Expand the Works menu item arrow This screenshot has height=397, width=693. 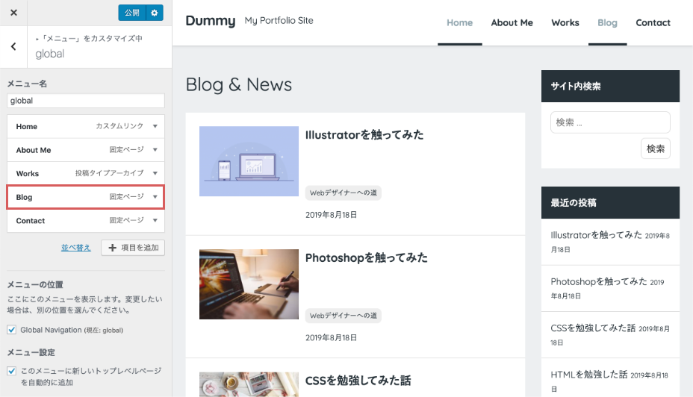pyautogui.click(x=155, y=173)
